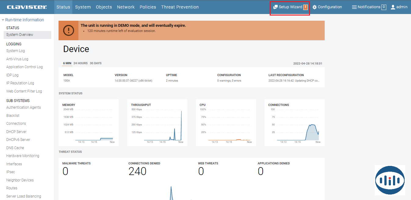Viewport: 411px width, 200px height.
Task: Click the Notifications hamburger icon
Action: point(354,7)
